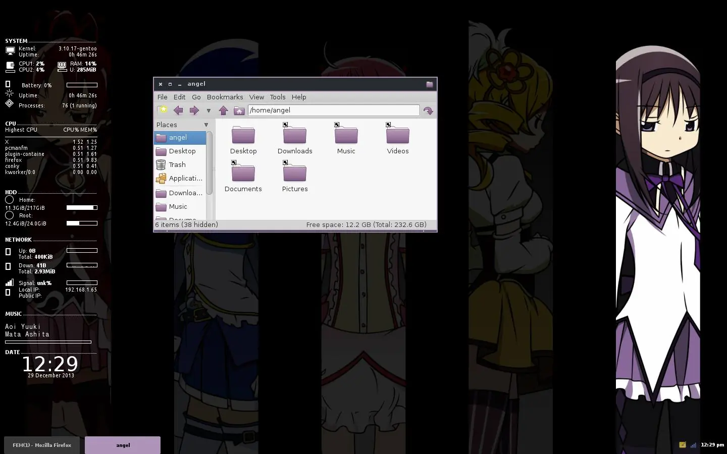
Task: Open the Go menu
Action: (x=196, y=97)
